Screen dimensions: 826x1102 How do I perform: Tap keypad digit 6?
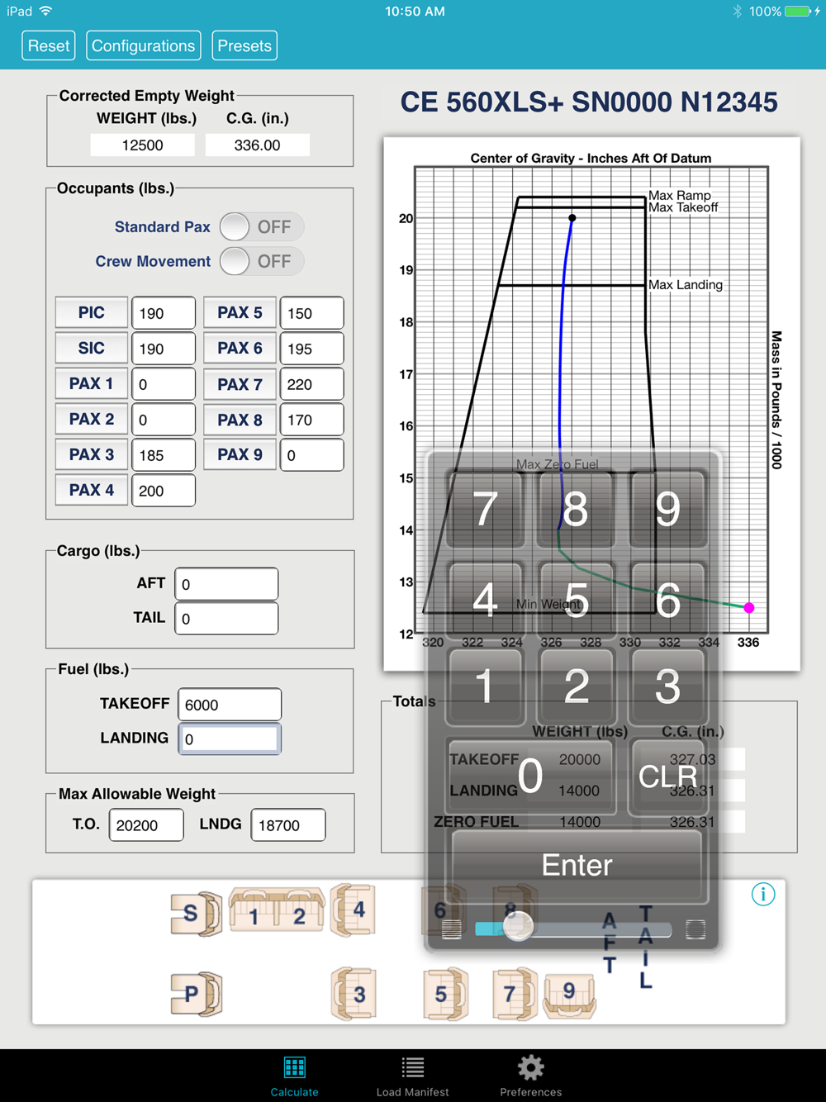pyautogui.click(x=667, y=600)
